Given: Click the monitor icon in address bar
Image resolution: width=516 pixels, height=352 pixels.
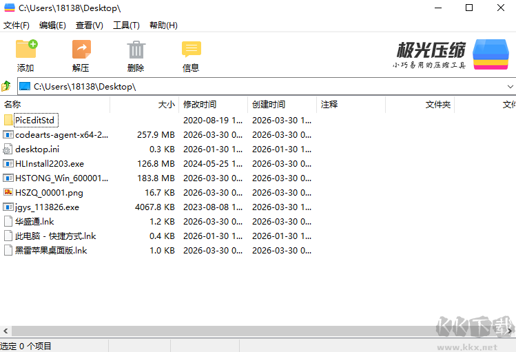Looking at the screenshot, I should 25,87.
